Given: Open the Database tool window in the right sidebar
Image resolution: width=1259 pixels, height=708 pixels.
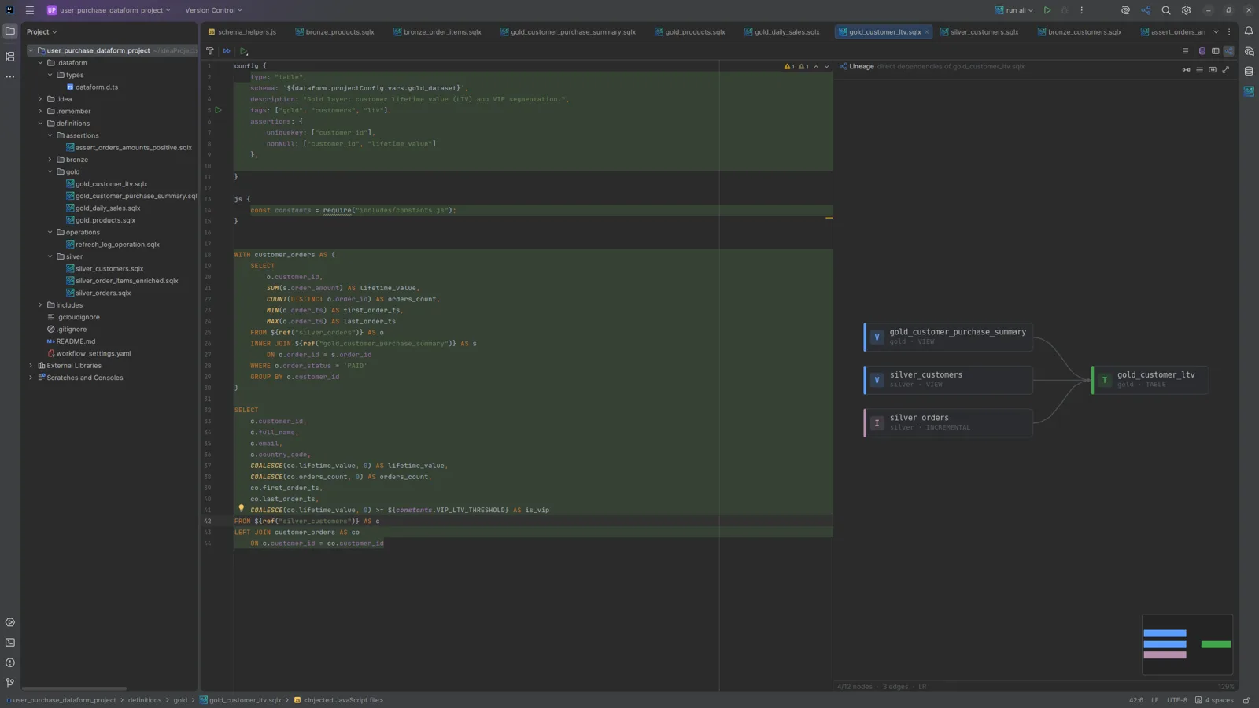Looking at the screenshot, I should coord(1249,72).
